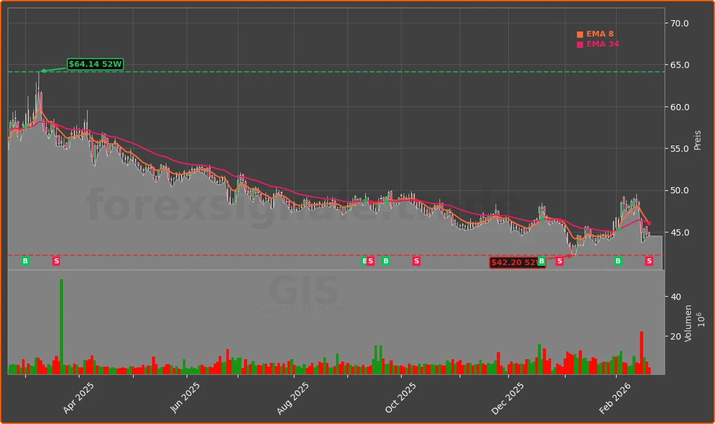Screen dimensions: 715x424
Task: Click the pink EMA 34 legend swatch
Action: 580,45
